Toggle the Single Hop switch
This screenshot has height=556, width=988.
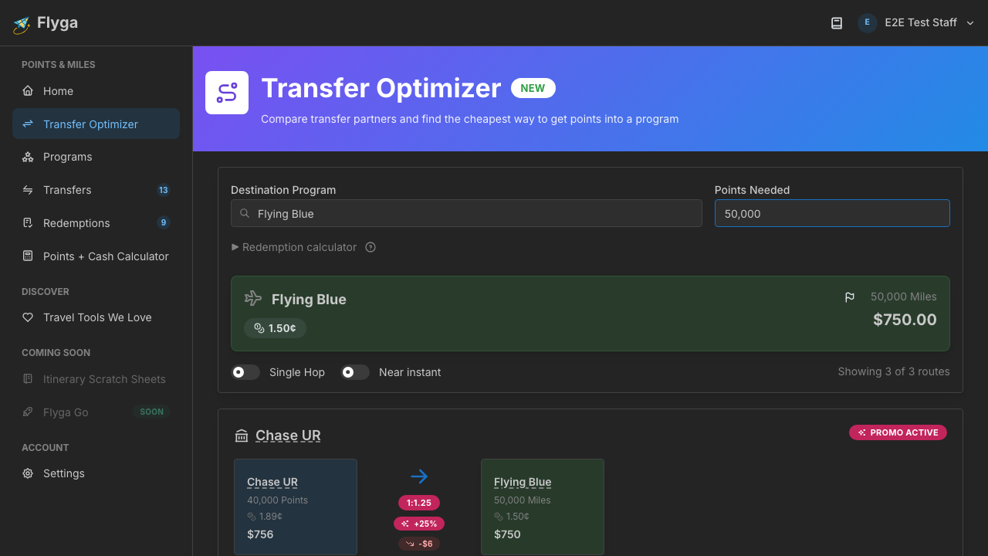pos(245,372)
